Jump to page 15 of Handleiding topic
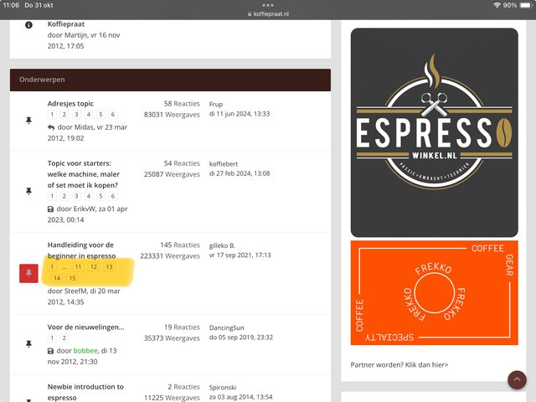 tap(72, 278)
